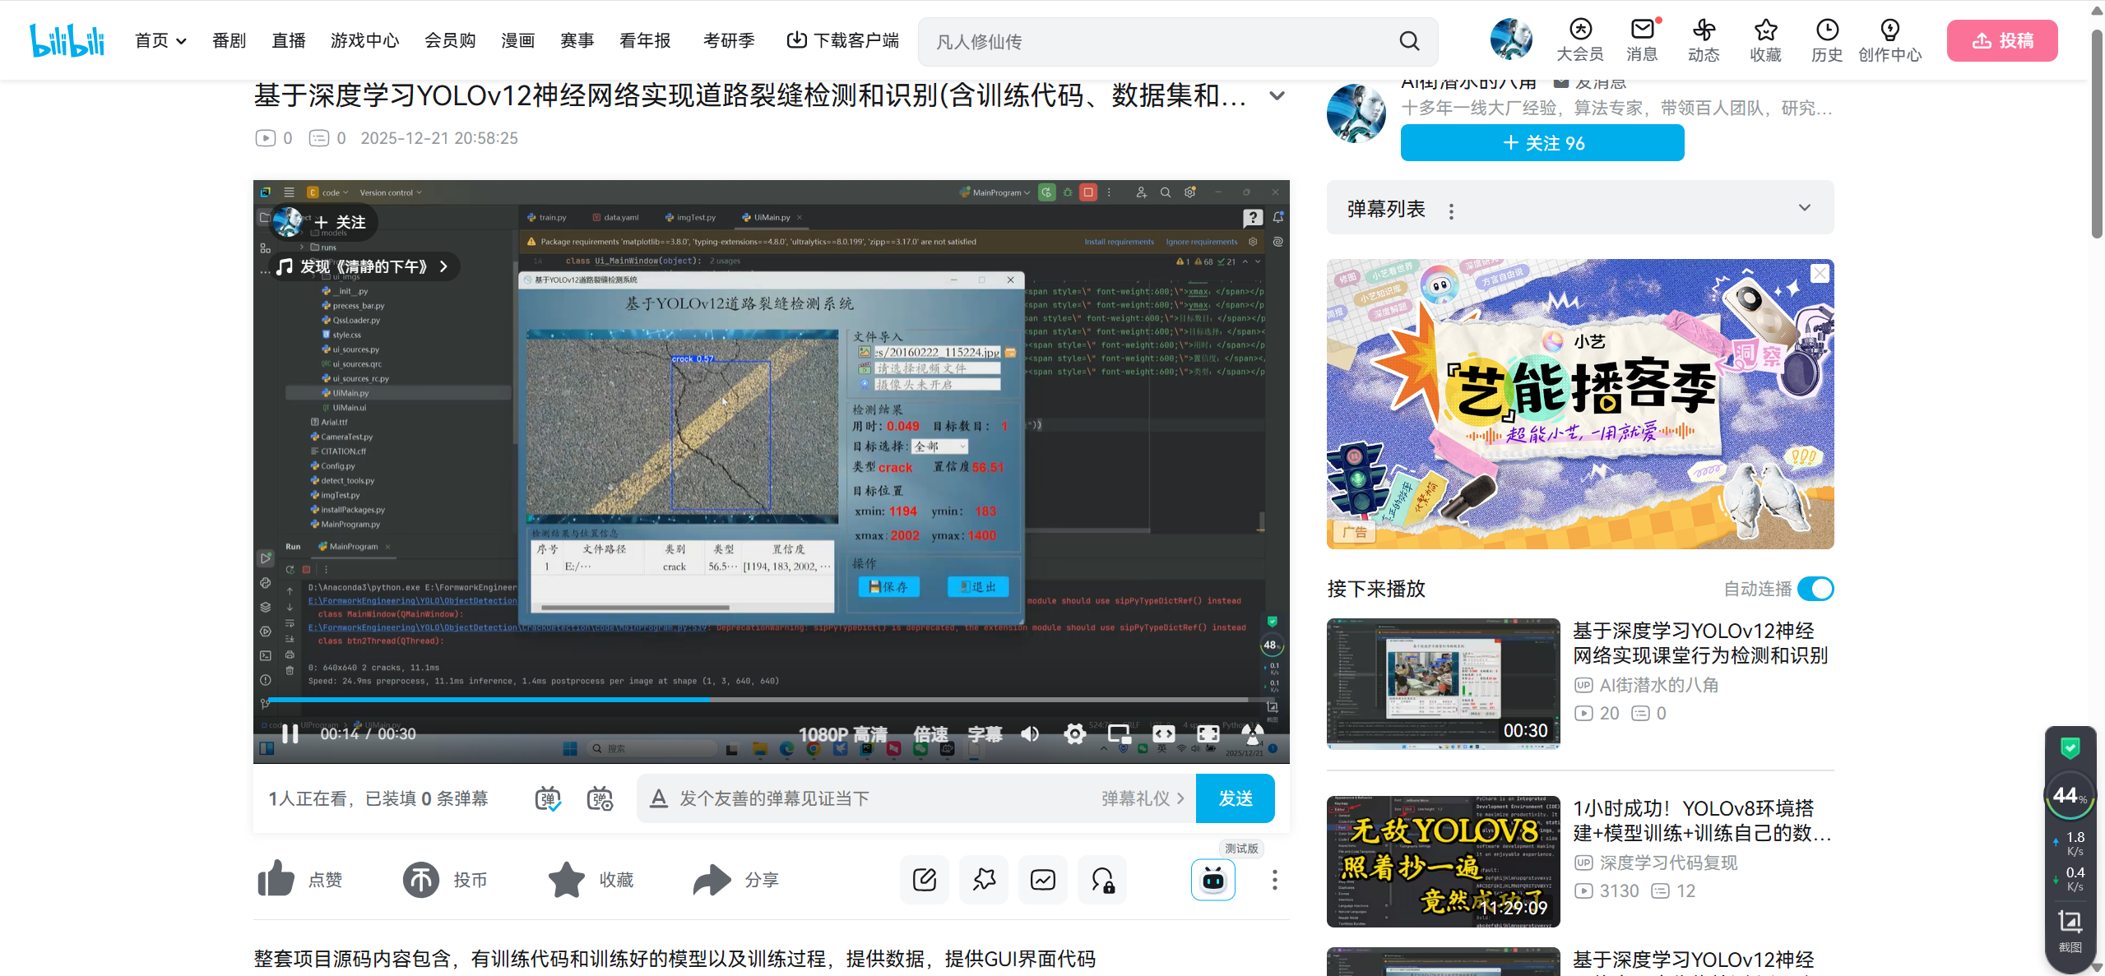Image resolution: width=2105 pixels, height=976 pixels.
Task: Click the pink 投稿 upload button
Action: [x=2001, y=41]
